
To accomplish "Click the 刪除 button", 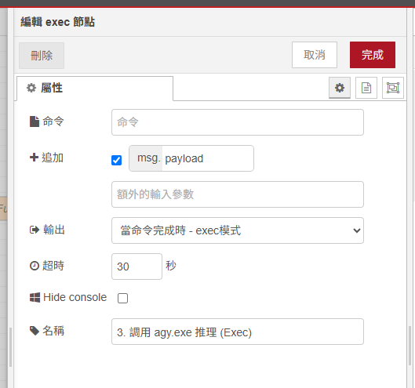I will [42, 56].
